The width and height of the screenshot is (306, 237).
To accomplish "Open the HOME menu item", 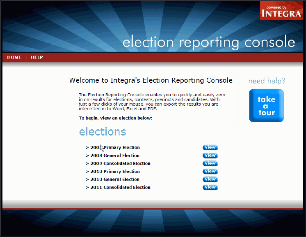I will [14, 57].
